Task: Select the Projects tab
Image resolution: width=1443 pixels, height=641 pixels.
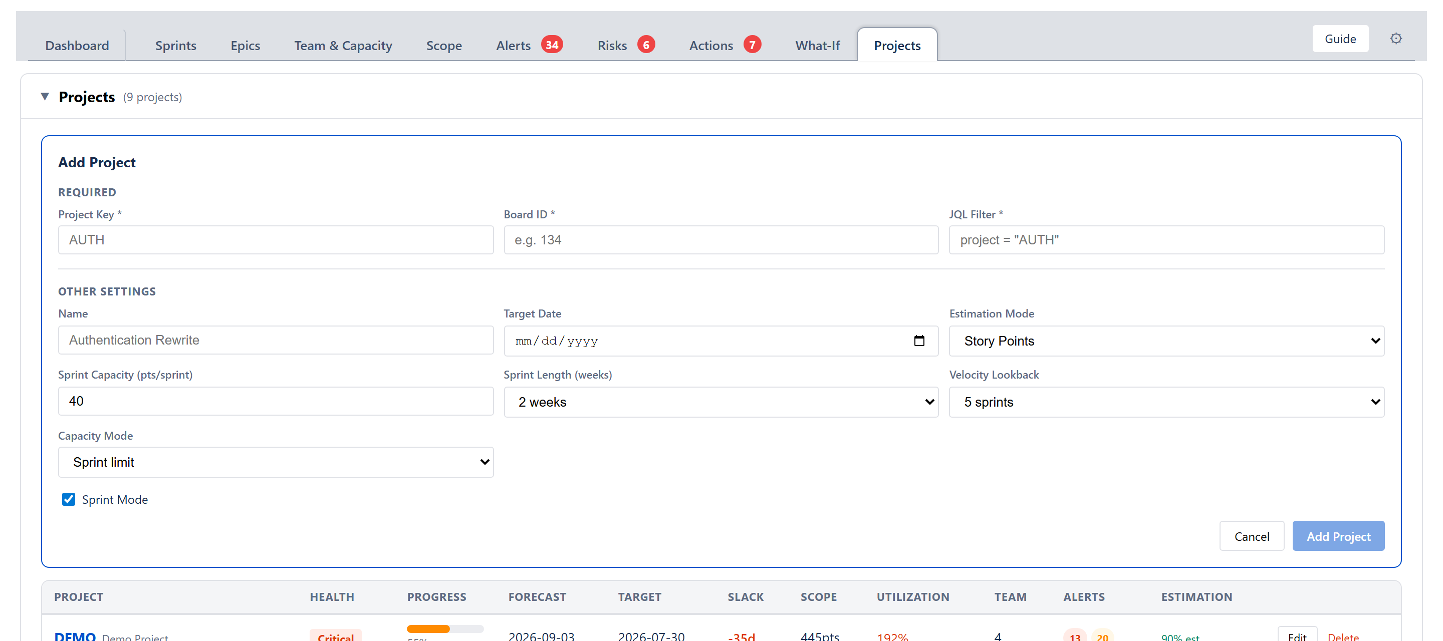Action: point(897,46)
